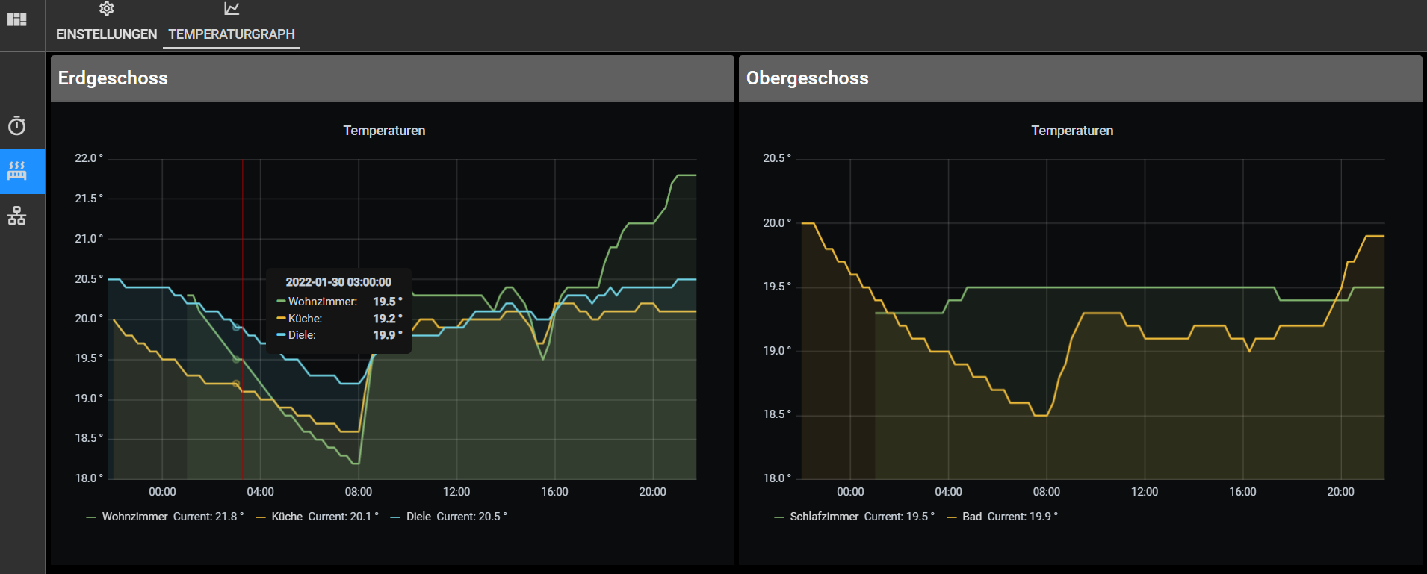Viewport: 1427px width, 574px height.
Task: Click the Diele 19.9° tooltip value
Action: pyautogui.click(x=388, y=335)
